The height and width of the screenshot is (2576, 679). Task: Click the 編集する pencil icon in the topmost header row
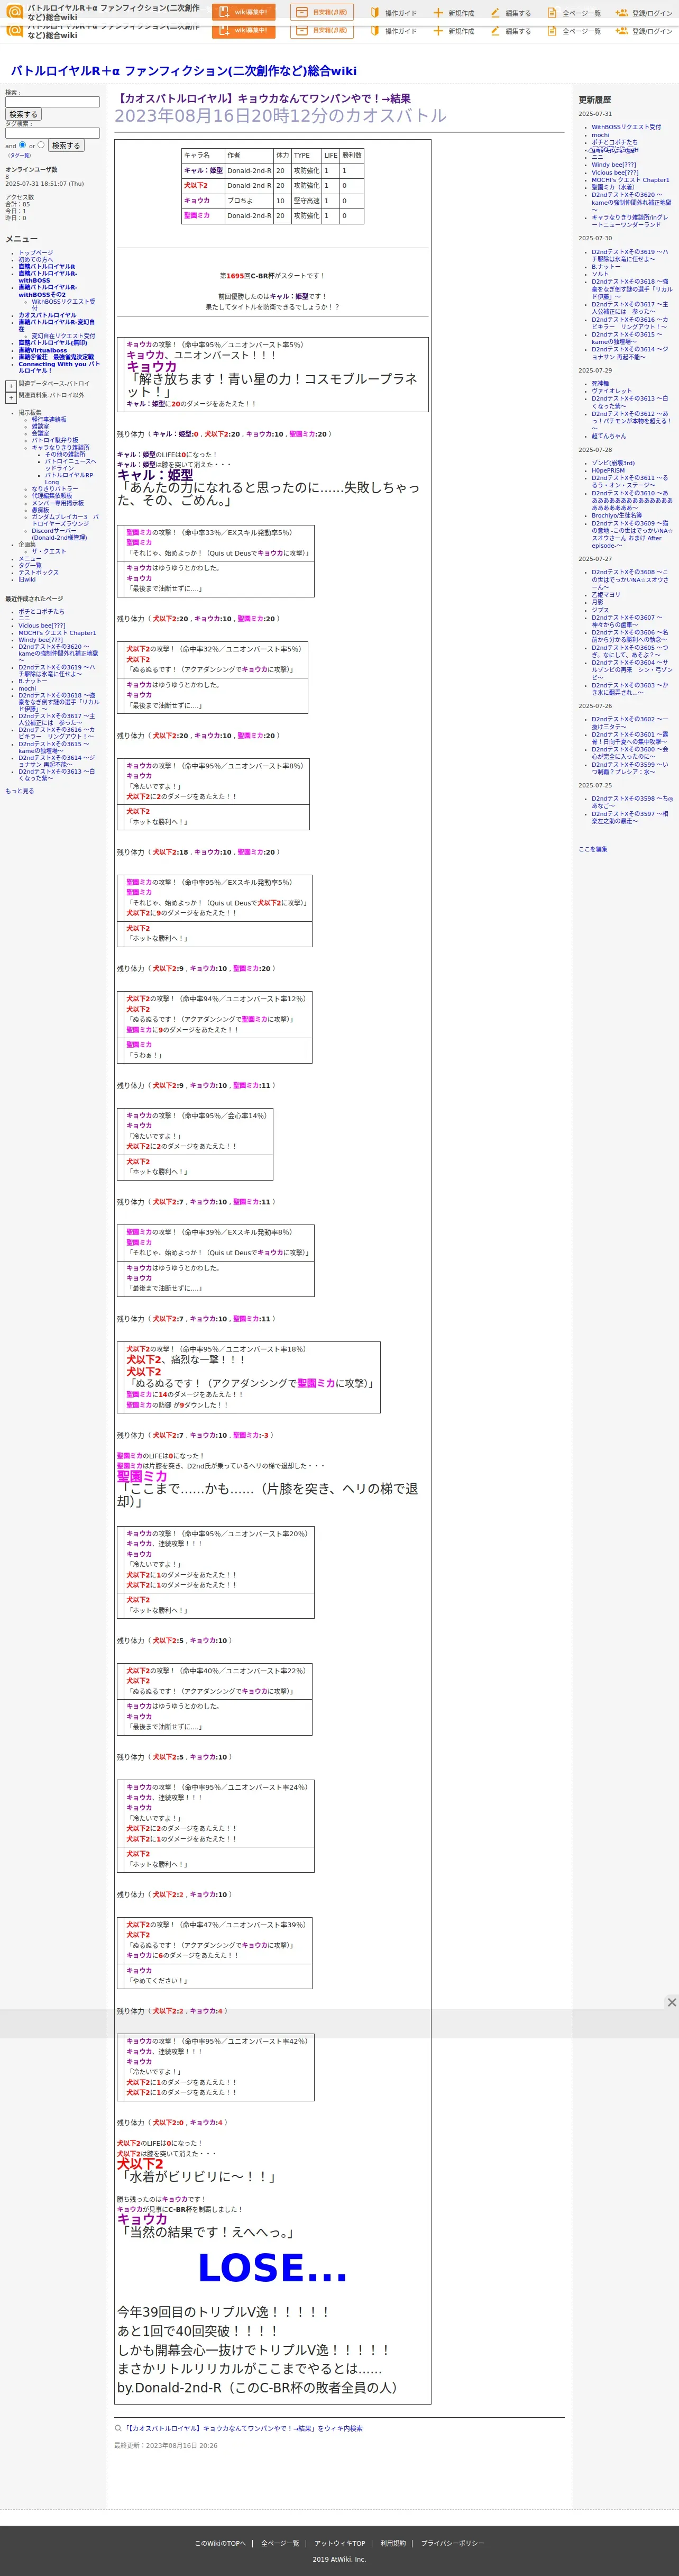point(495,13)
